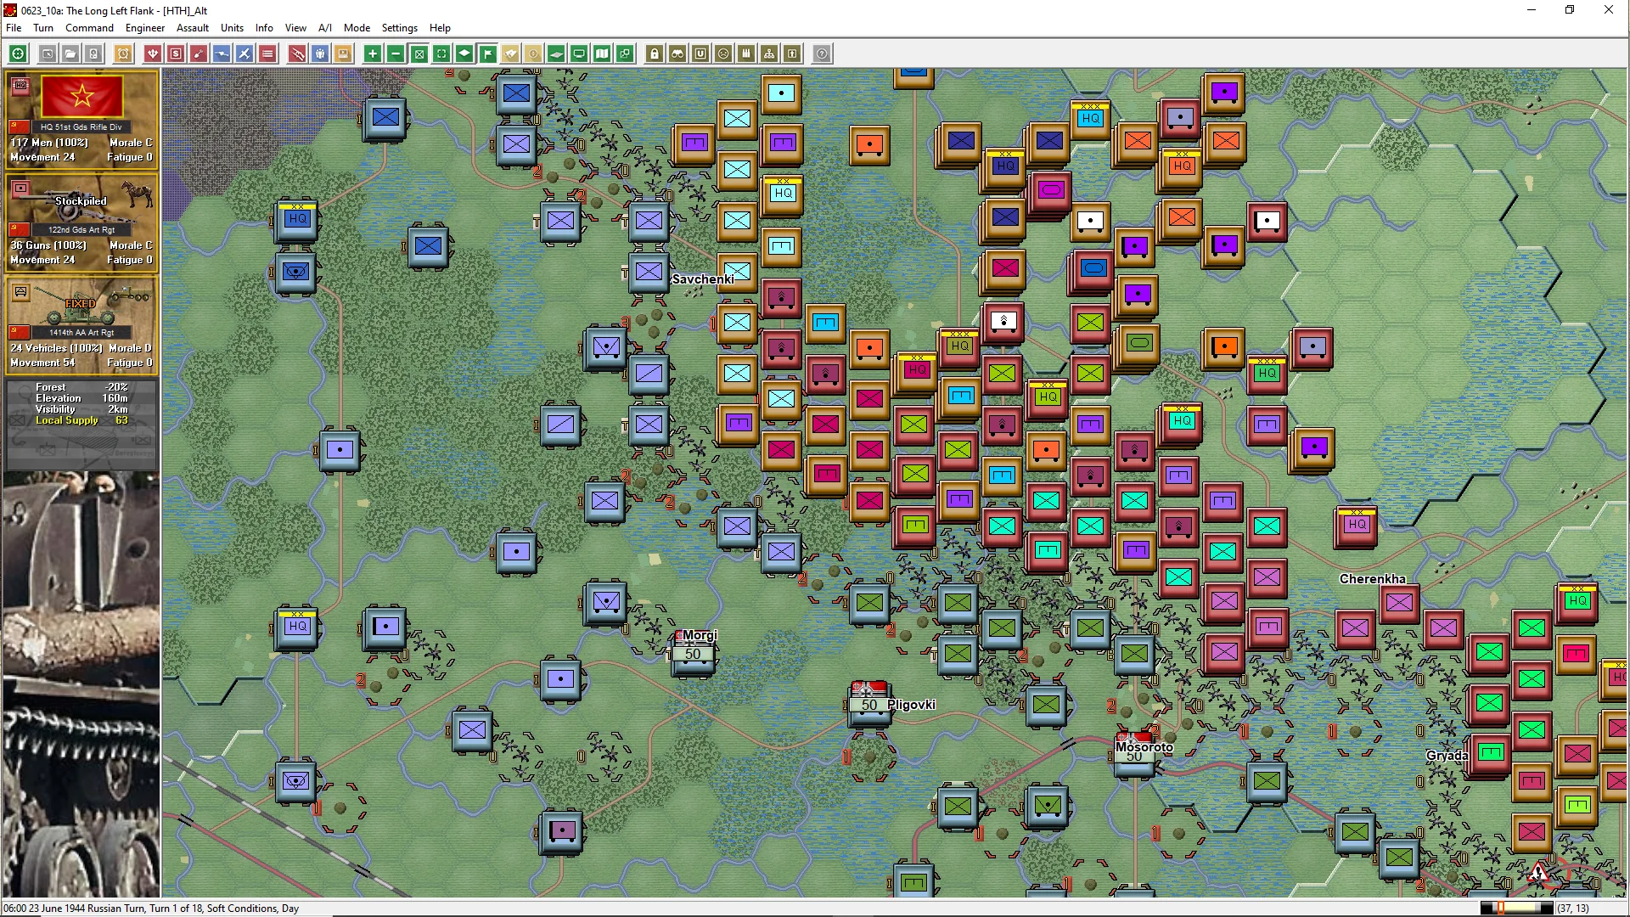Click the Pligovki objective counter on map

coord(869,704)
